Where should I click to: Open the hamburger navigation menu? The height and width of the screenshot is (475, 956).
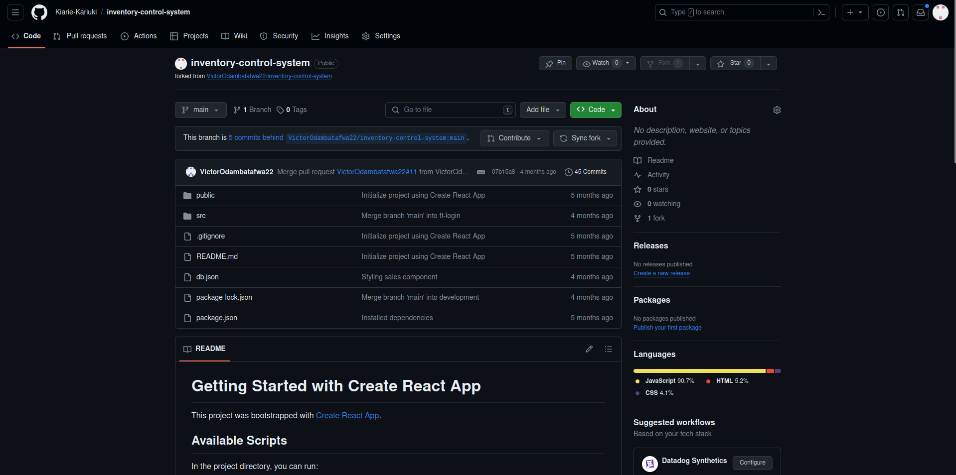pyautogui.click(x=15, y=12)
